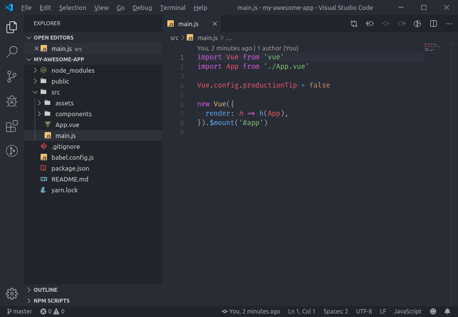Open the GitLens view in activity bar
458x317 pixels.
12,151
